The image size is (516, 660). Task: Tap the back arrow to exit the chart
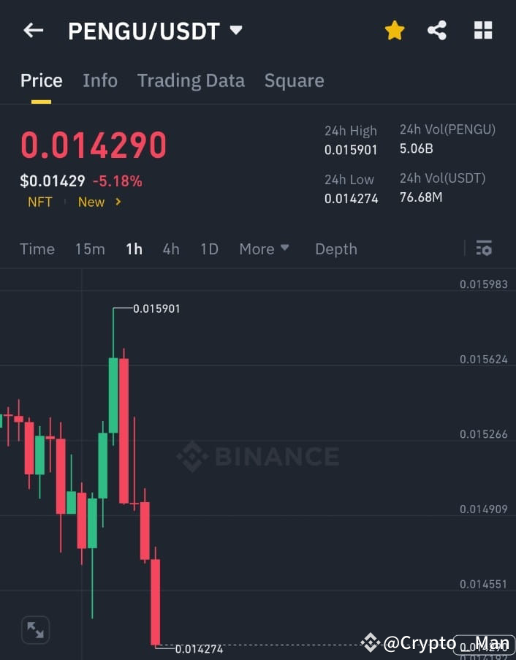coord(32,30)
